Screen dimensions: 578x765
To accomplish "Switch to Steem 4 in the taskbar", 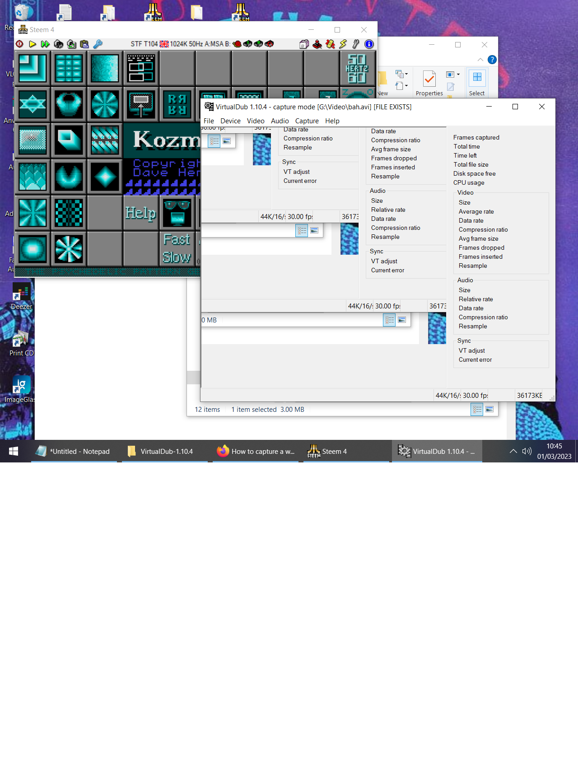I will coord(346,451).
